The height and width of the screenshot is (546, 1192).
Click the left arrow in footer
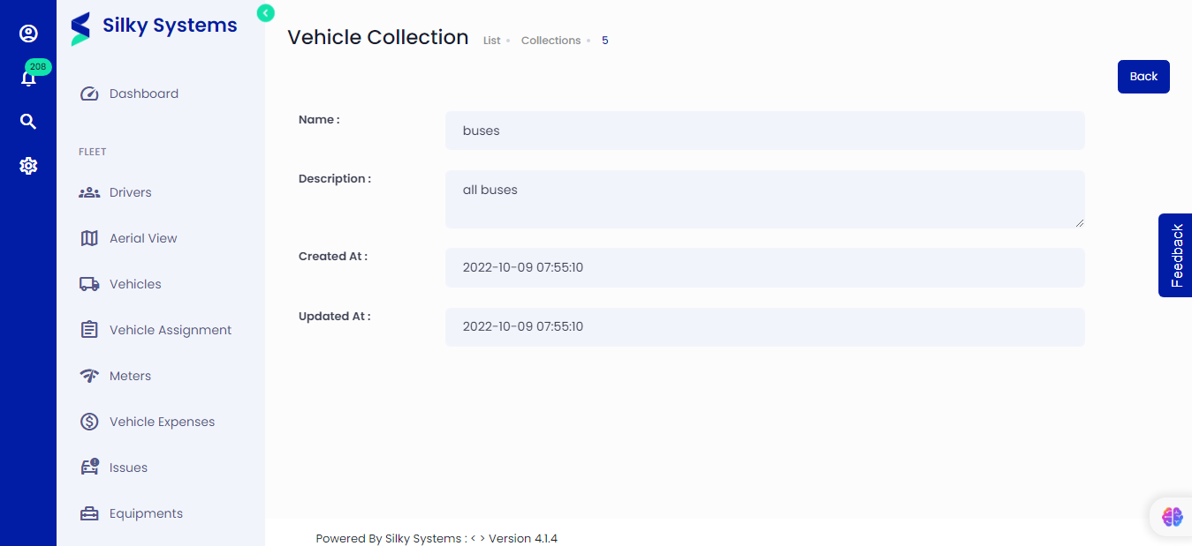(472, 537)
